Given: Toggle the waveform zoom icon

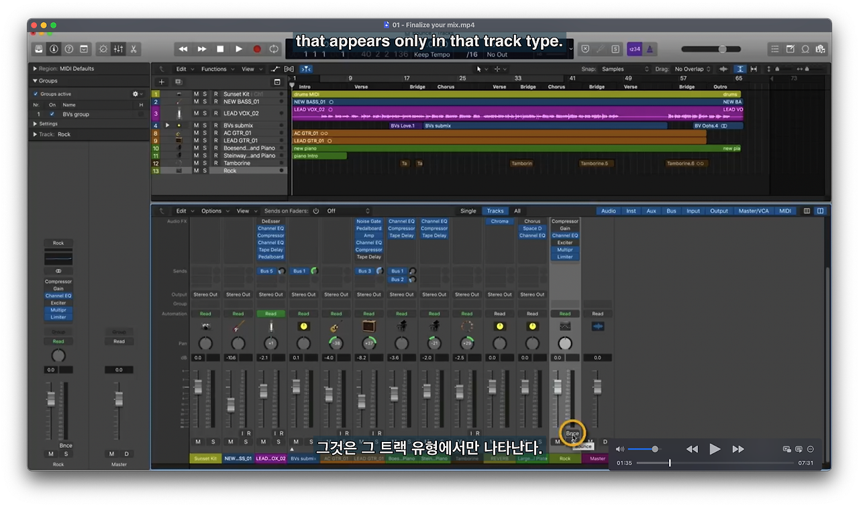Looking at the screenshot, I should pos(723,69).
